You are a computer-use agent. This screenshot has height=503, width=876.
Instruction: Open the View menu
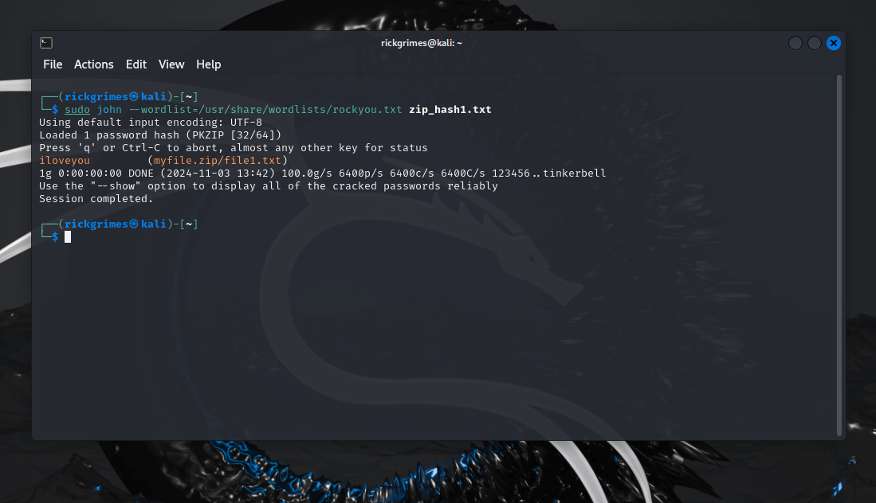(171, 64)
